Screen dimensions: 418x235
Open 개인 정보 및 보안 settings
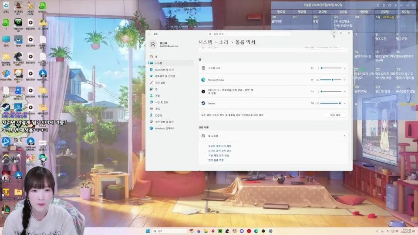(x=171, y=122)
